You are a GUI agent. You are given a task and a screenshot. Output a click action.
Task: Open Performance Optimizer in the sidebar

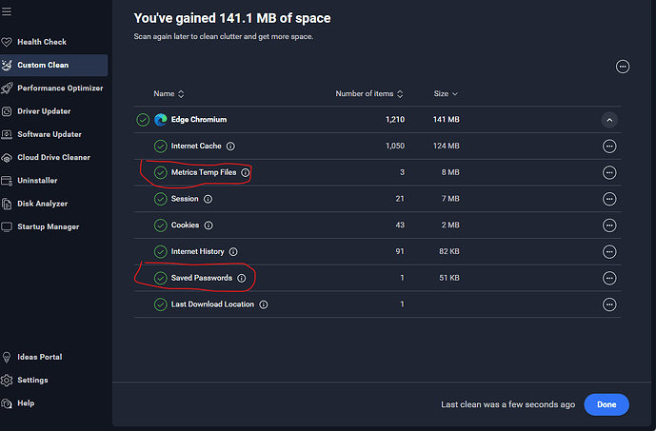pyautogui.click(x=59, y=88)
